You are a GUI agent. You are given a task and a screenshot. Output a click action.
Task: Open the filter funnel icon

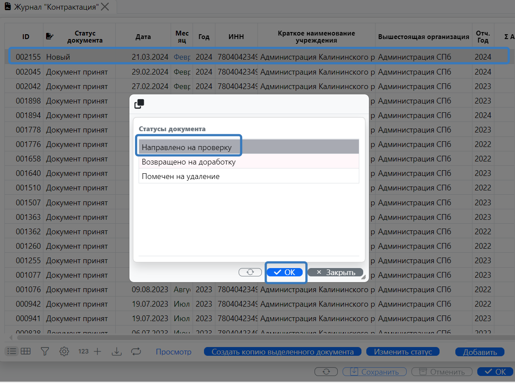tap(45, 351)
